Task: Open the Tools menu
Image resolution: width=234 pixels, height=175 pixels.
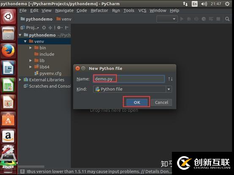Action: [129, 11]
